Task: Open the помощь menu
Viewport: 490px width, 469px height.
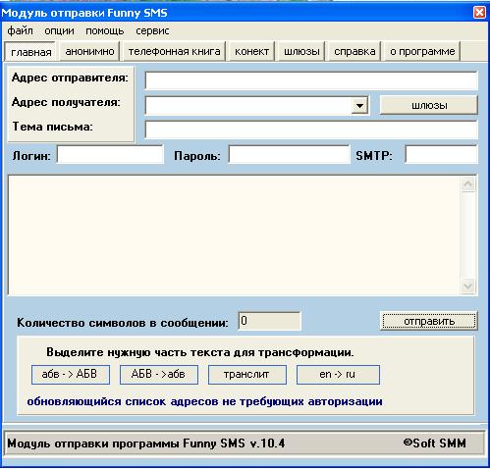Action: coord(105,30)
